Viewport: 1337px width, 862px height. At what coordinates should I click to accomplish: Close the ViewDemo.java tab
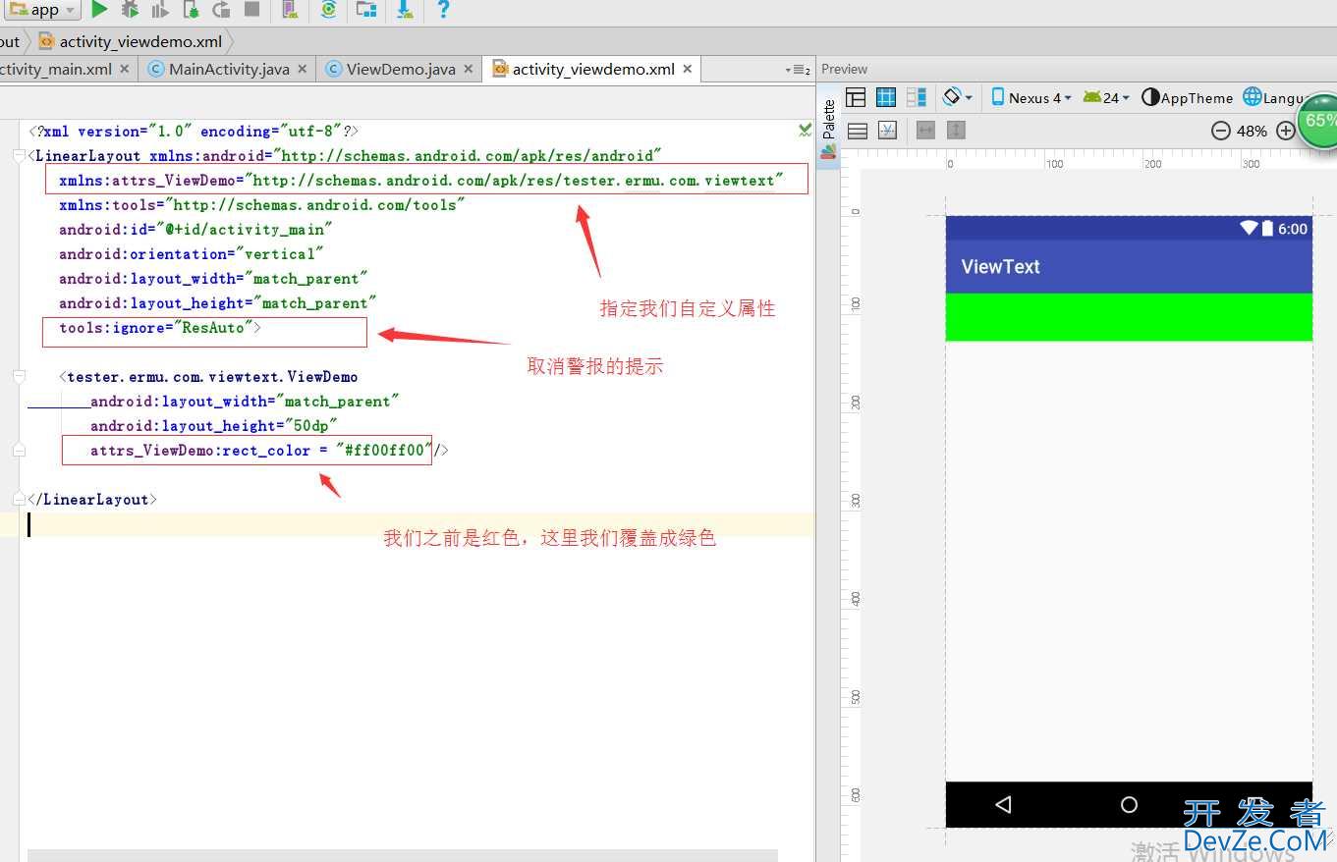(469, 69)
